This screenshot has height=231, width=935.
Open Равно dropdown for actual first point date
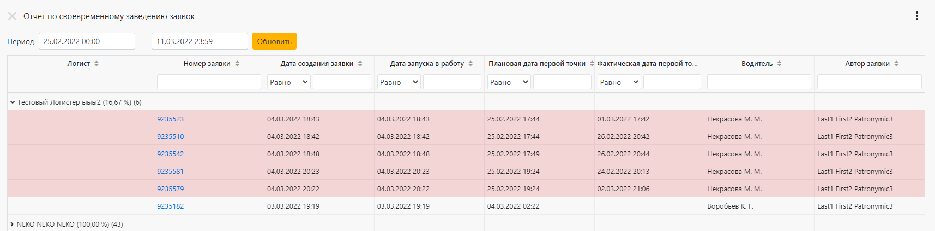(x=619, y=82)
